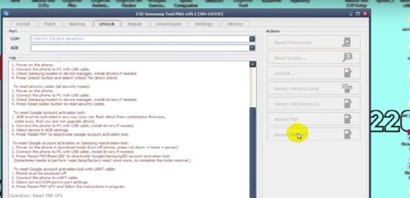
Task: Click the magnifier icon on Read Codes
Action: point(347,57)
